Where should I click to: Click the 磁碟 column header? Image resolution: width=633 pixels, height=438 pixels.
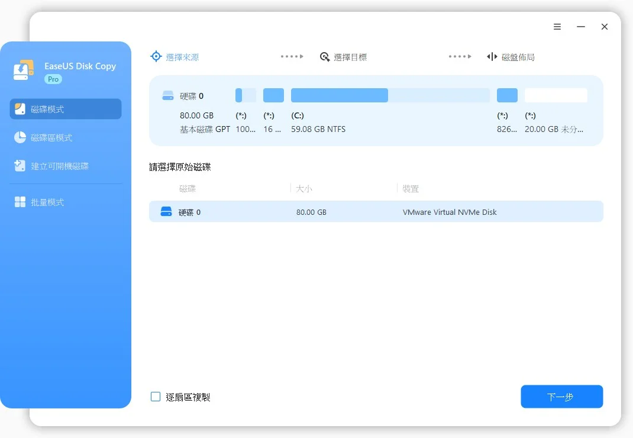188,189
